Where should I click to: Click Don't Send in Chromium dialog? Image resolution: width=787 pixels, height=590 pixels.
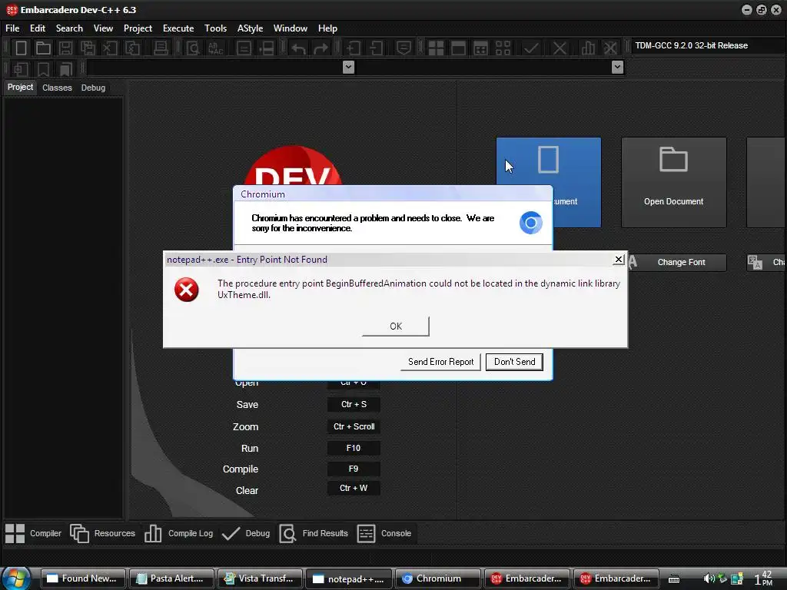514,362
